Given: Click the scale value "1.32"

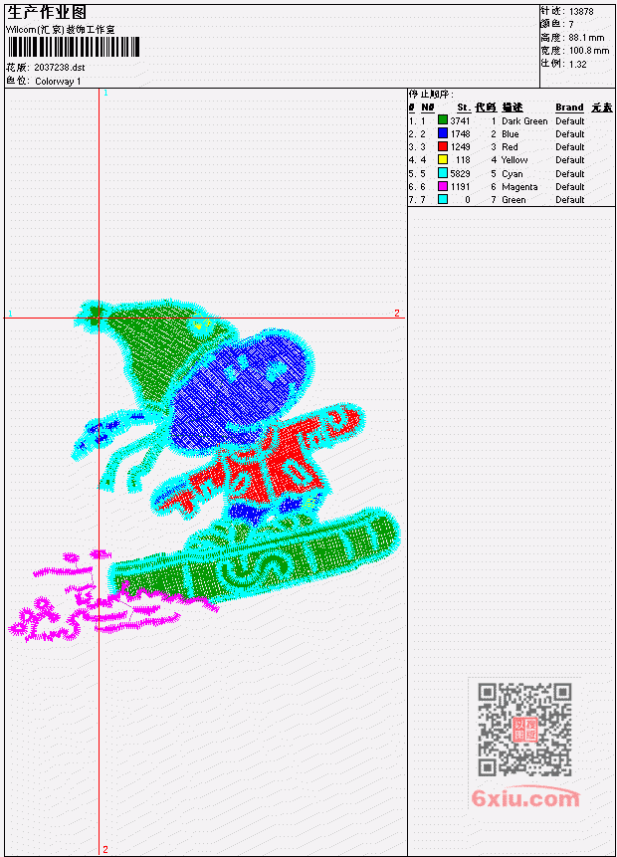Looking at the screenshot, I should point(577,64).
